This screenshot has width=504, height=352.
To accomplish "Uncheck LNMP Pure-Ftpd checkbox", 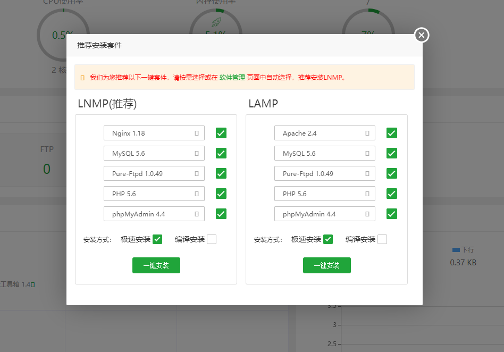I will pyautogui.click(x=221, y=173).
